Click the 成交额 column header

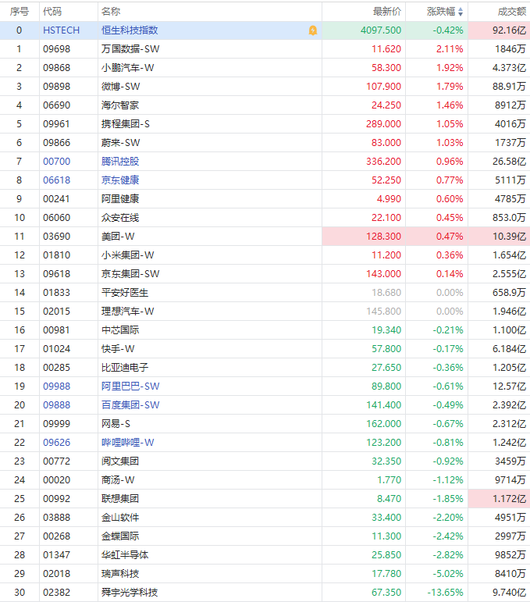[x=511, y=12]
